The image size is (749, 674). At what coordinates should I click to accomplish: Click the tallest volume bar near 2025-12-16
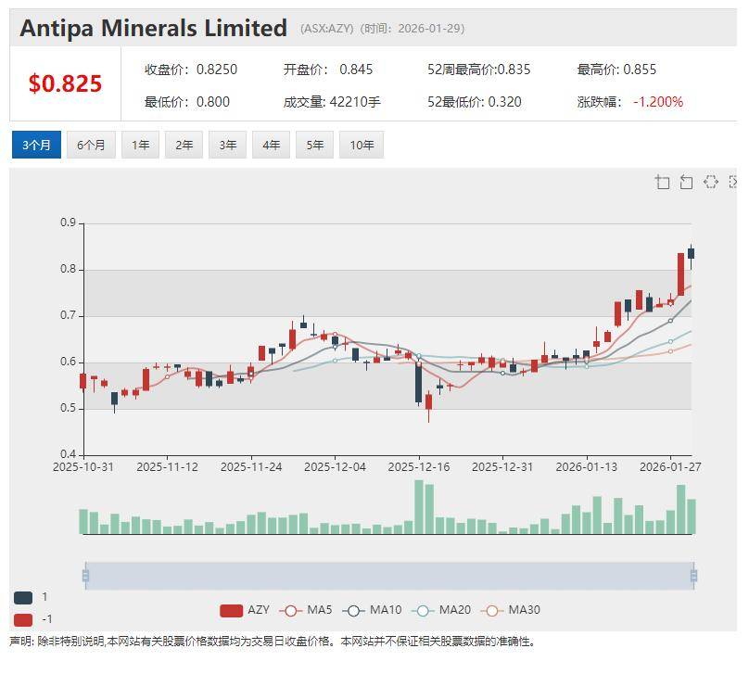pyautogui.click(x=419, y=507)
